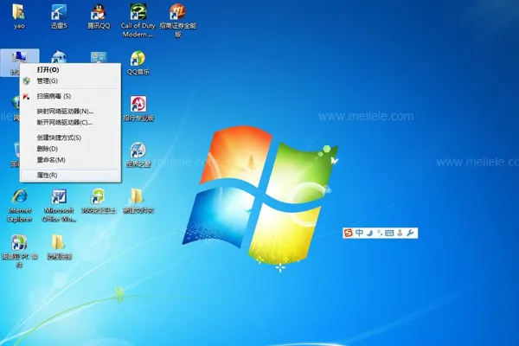Open the folder beside PC suite shortcut

(x=59, y=247)
